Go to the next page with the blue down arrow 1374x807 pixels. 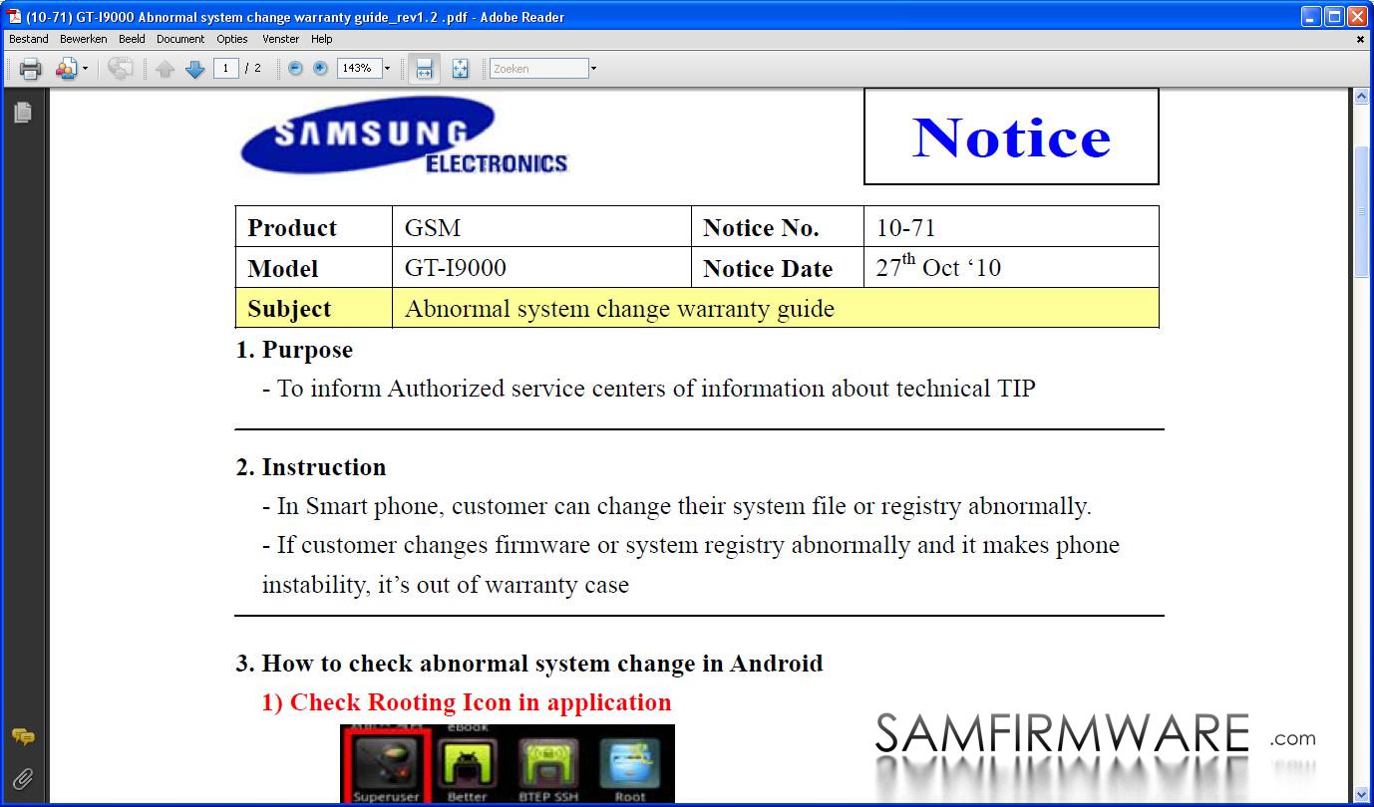(x=195, y=69)
